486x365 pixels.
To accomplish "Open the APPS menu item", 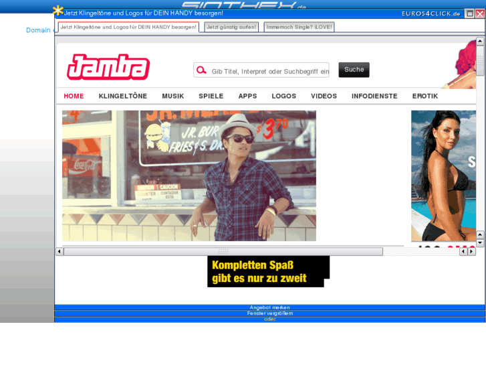I will coord(247,96).
